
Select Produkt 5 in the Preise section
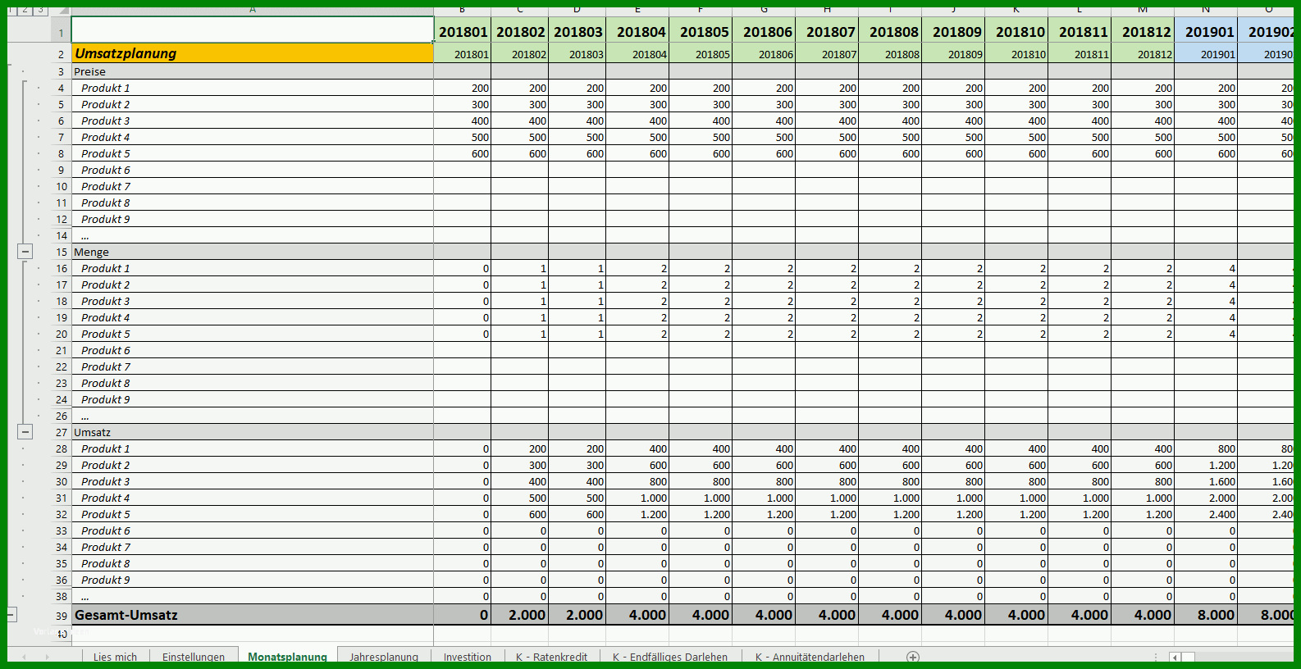[x=253, y=153]
